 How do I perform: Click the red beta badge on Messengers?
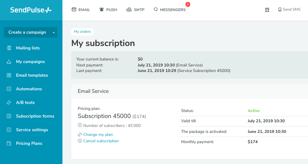(x=188, y=4)
